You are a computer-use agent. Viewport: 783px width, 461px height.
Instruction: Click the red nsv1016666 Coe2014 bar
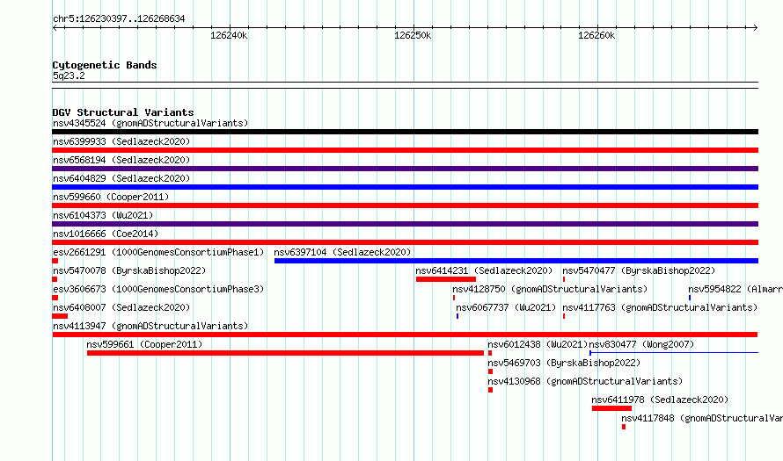coord(405,242)
